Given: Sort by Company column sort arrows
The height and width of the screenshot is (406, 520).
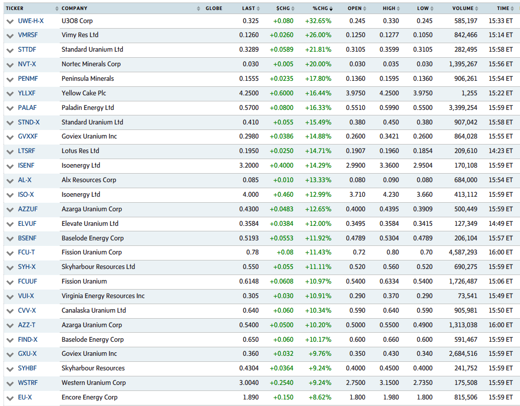Looking at the screenshot, I should coord(198,9).
